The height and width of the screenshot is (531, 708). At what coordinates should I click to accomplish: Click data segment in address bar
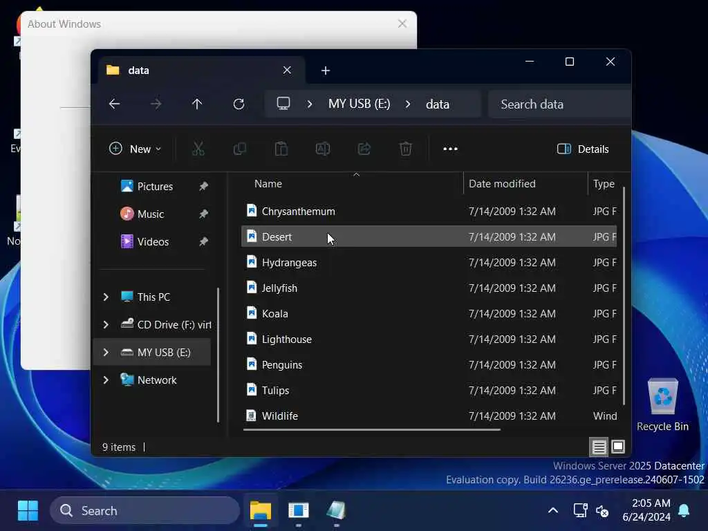(438, 104)
